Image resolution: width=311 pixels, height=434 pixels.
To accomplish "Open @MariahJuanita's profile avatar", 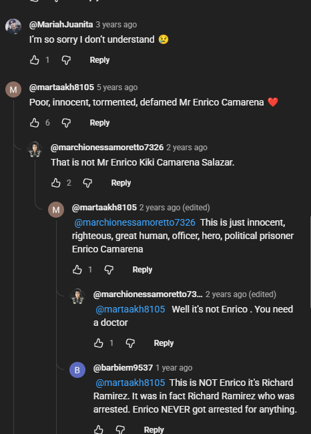I will (x=13, y=27).
